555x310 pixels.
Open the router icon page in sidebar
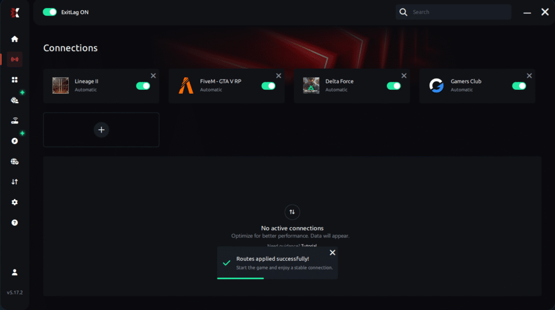pos(15,121)
